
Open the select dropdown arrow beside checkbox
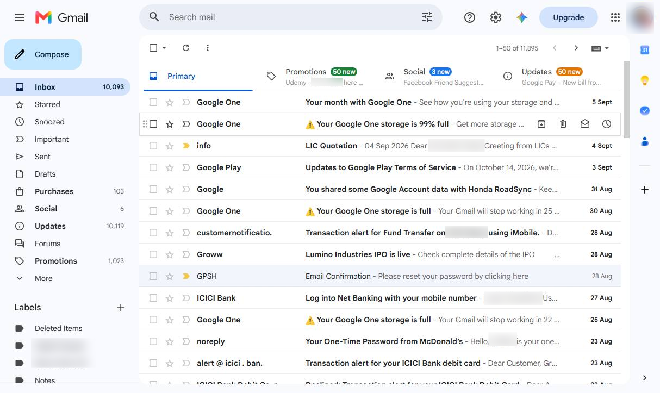(164, 48)
